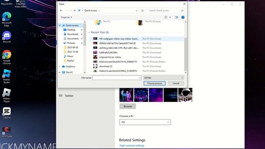This screenshot has width=265, height=149.
Task: Refresh the Quick access location
Action: click(x=142, y=10)
